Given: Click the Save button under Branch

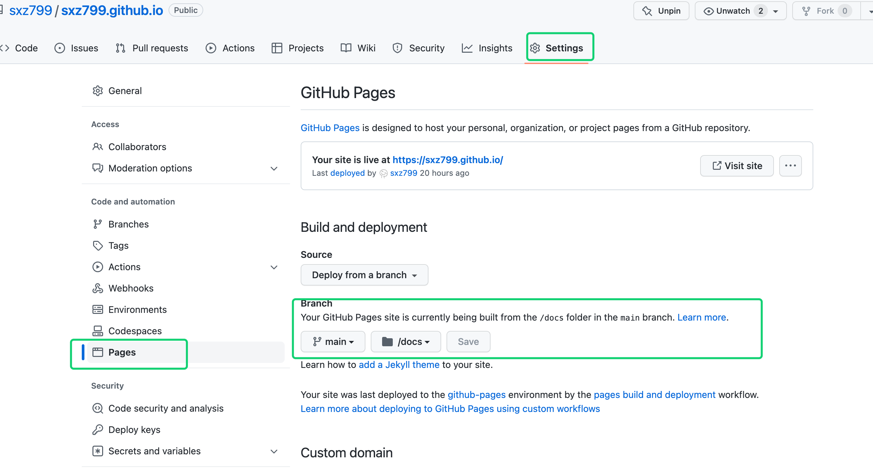Looking at the screenshot, I should click(x=468, y=341).
